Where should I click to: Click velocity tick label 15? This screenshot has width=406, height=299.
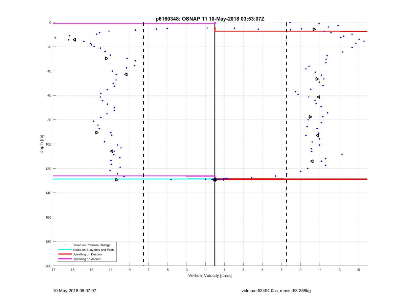click(358, 270)
